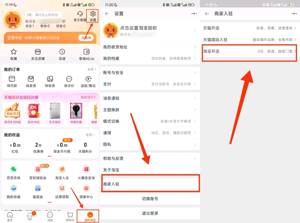The width and height of the screenshot is (300, 223).
Task: Open 天猫开店 entry
Action: pyautogui.click(x=250, y=28)
